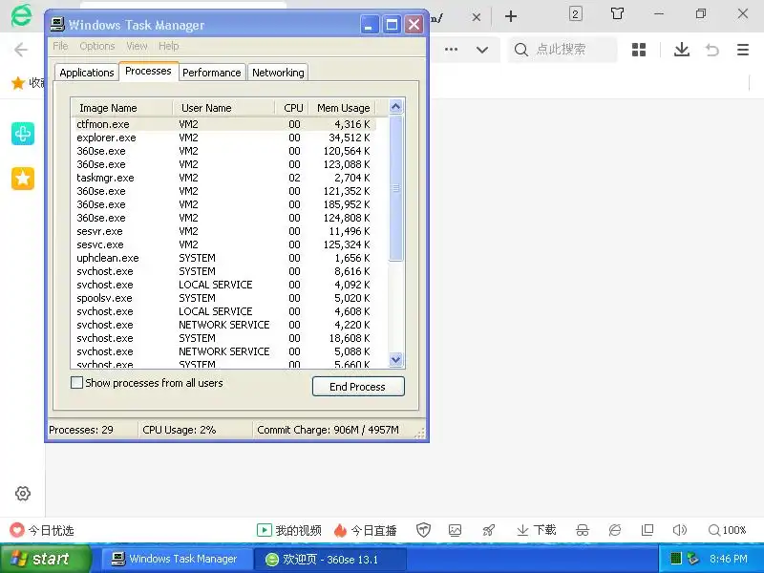Click the browser engine switch icon in status bar

point(615,530)
